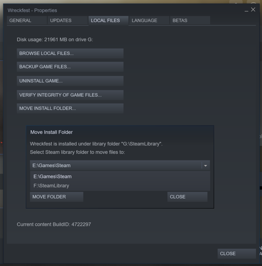Screen dimensions: 262x266
Task: Click the E:\Games\Steam combo box field
Action: (120, 165)
